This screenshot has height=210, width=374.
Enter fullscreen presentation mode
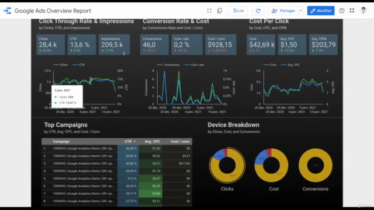[209, 10]
